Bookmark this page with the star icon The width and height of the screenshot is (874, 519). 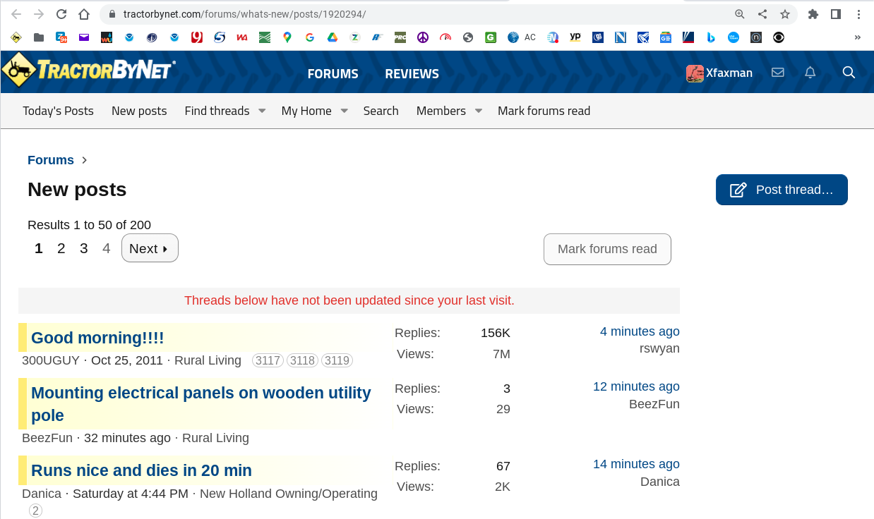(784, 14)
